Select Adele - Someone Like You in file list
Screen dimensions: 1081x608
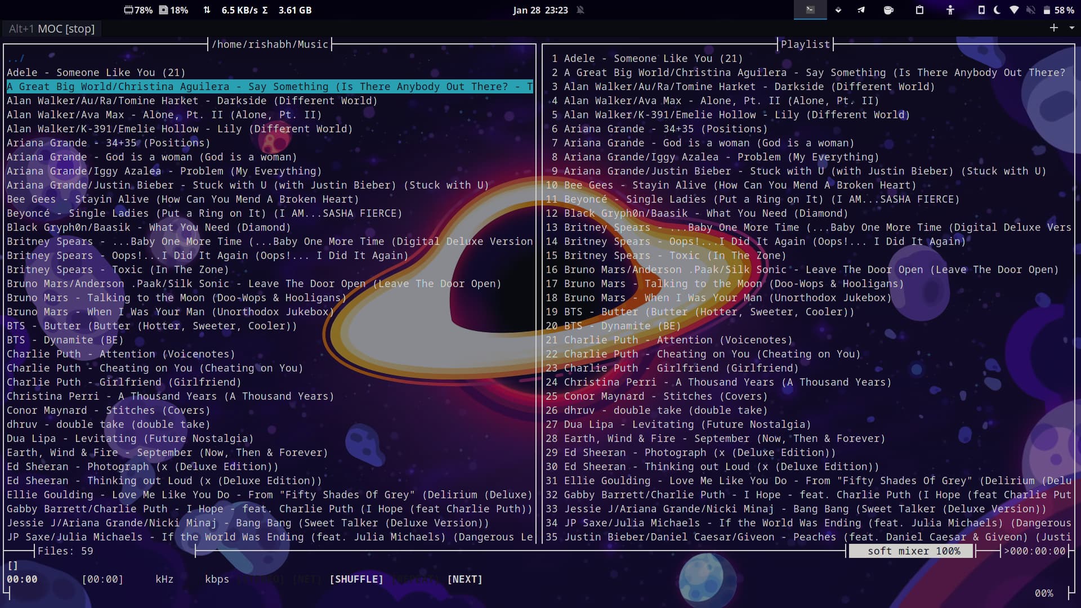pyautogui.click(x=96, y=73)
